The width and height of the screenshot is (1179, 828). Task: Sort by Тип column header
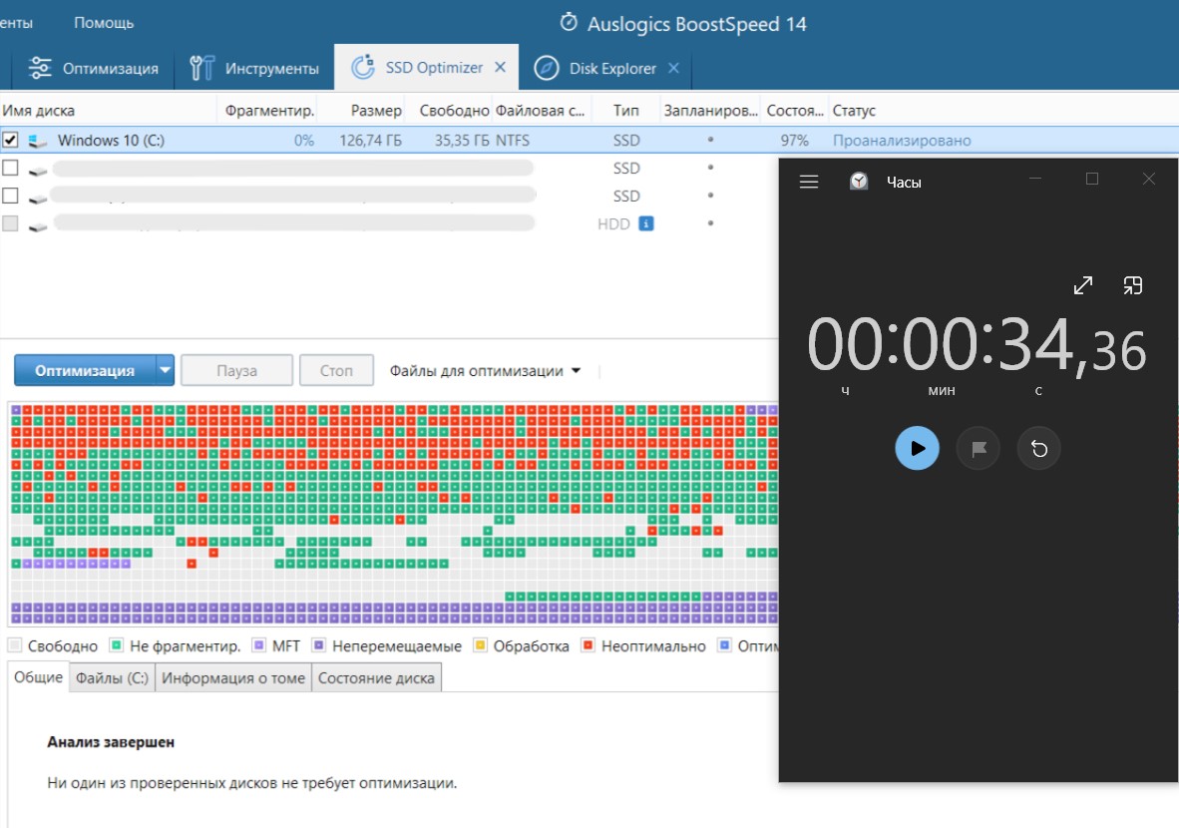625,111
